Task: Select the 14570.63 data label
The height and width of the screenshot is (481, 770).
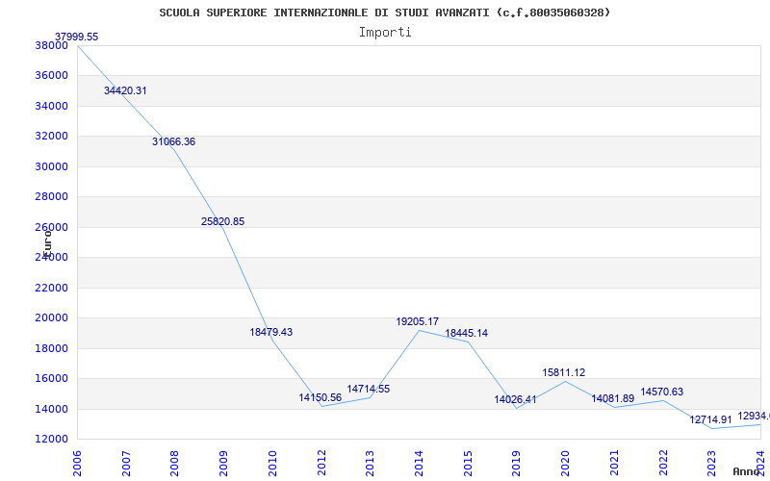Action: (661, 392)
